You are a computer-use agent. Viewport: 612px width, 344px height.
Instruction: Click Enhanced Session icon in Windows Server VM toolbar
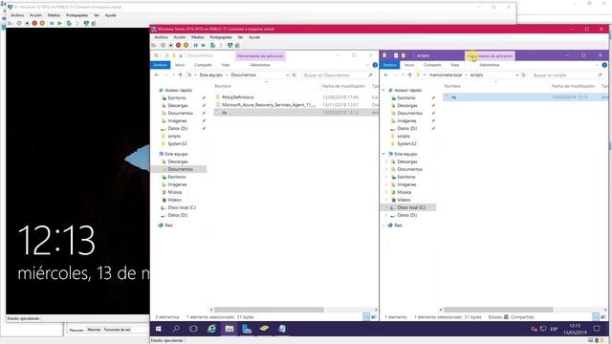229,45
